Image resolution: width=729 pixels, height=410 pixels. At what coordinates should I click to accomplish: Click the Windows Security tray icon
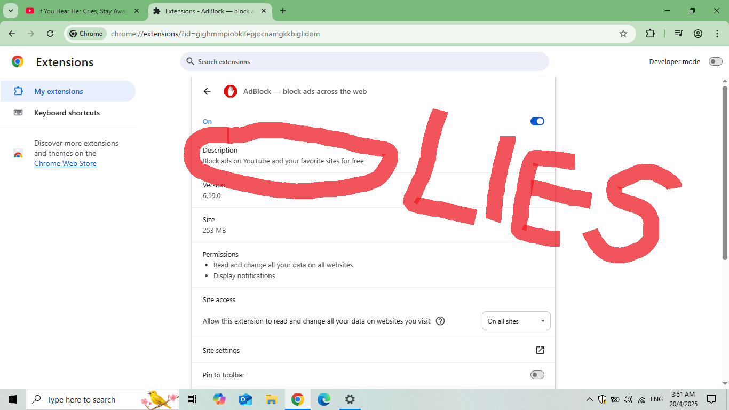pyautogui.click(x=603, y=399)
